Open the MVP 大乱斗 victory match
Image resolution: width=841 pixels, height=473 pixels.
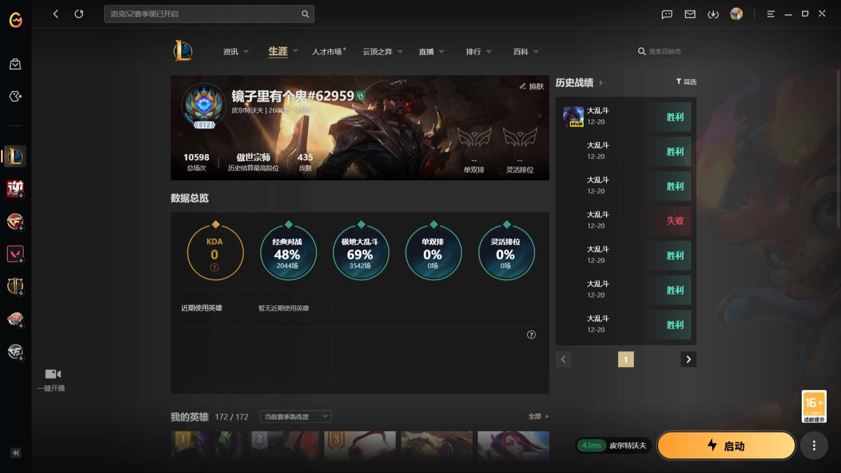pyautogui.click(x=626, y=117)
